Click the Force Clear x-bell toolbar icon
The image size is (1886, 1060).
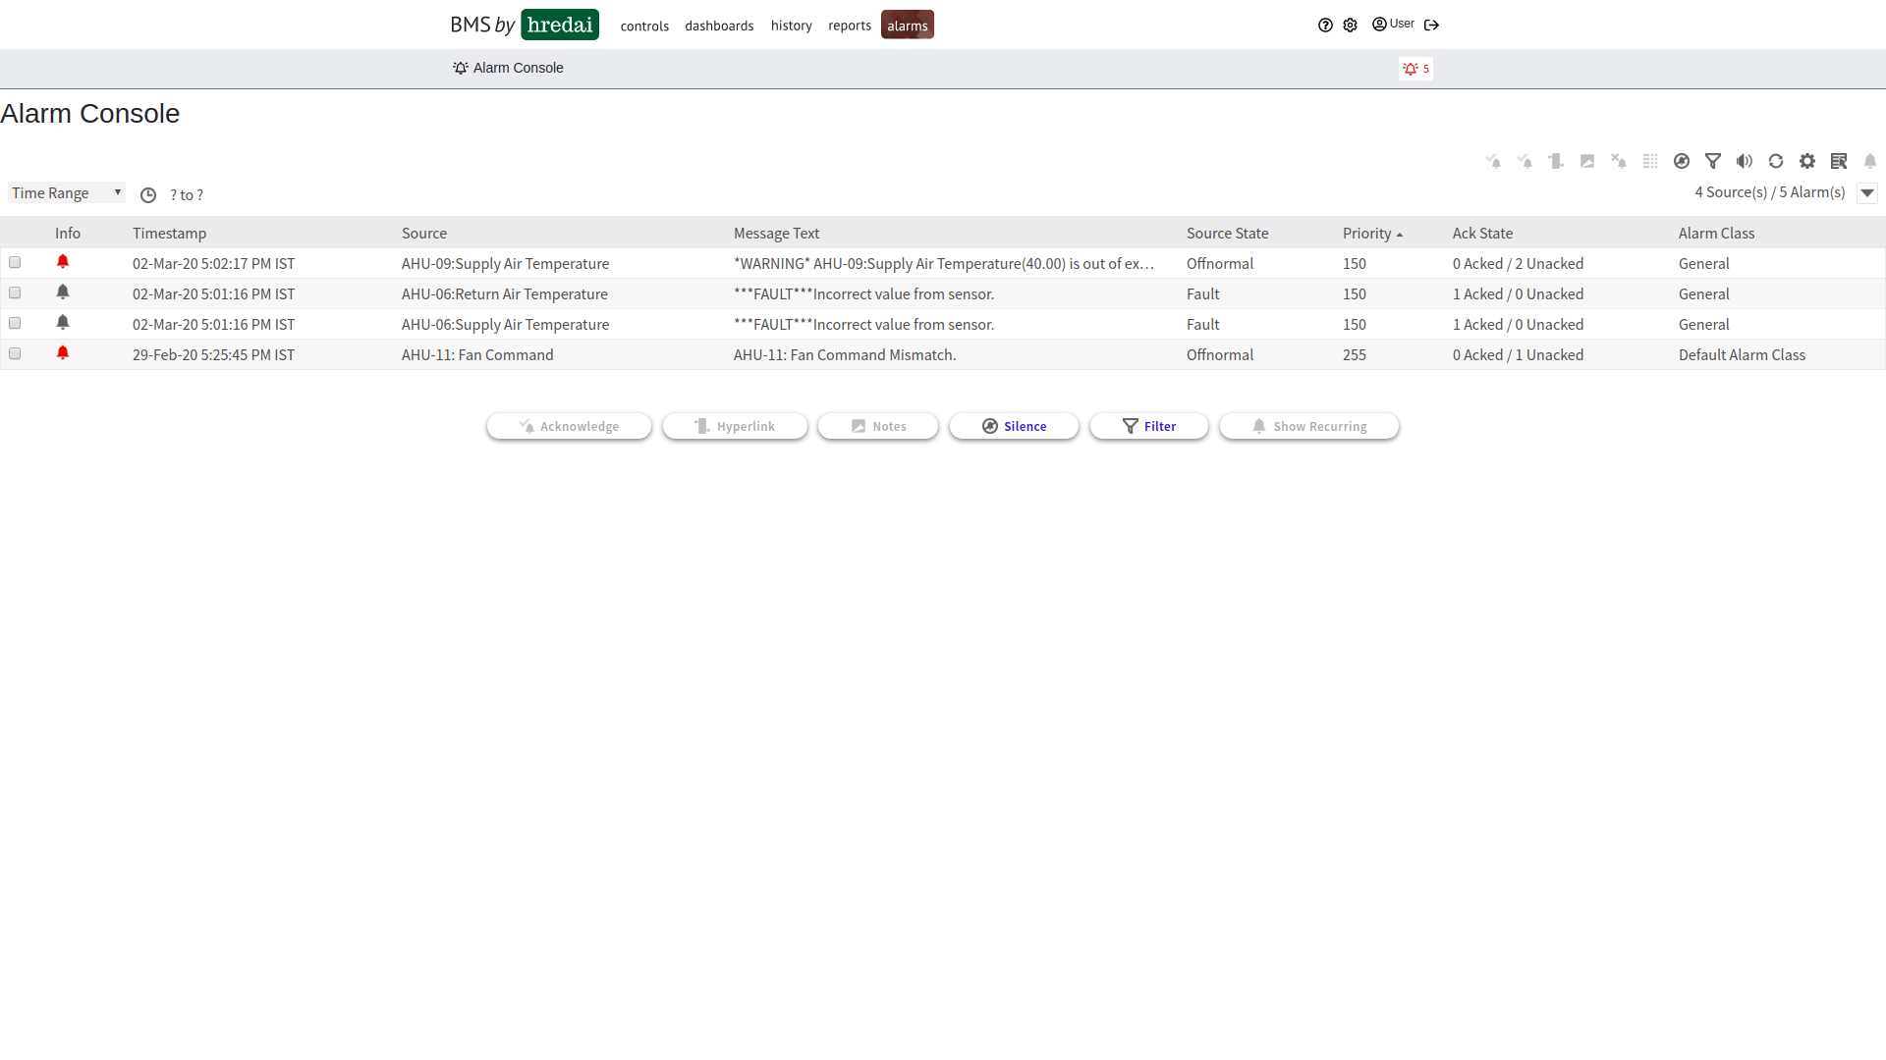pyautogui.click(x=1619, y=161)
